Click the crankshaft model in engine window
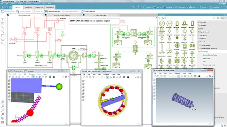 pyautogui.click(x=183, y=101)
